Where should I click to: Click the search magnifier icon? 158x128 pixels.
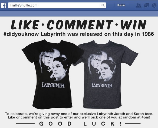click(103, 5)
